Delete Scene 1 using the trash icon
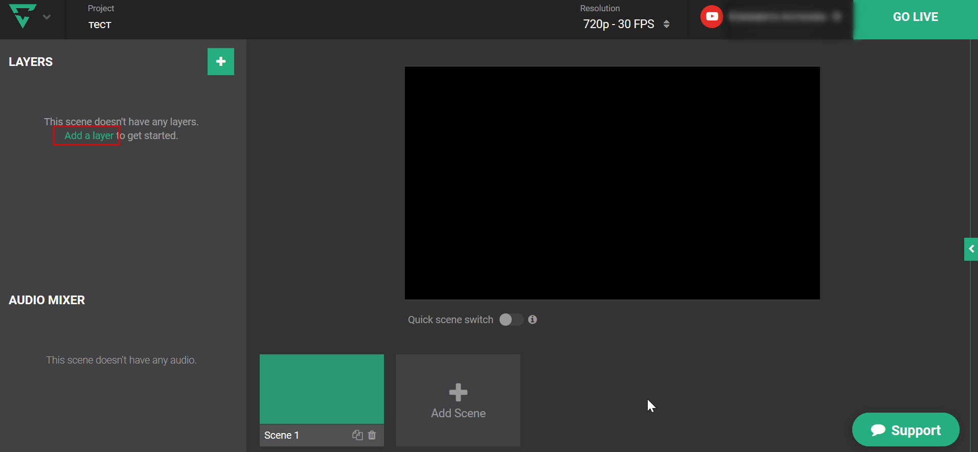The image size is (978, 452). [372, 435]
